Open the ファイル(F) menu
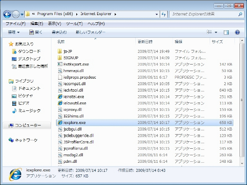Image resolution: width=247 pixels, height=185 pixels. pos(16,24)
